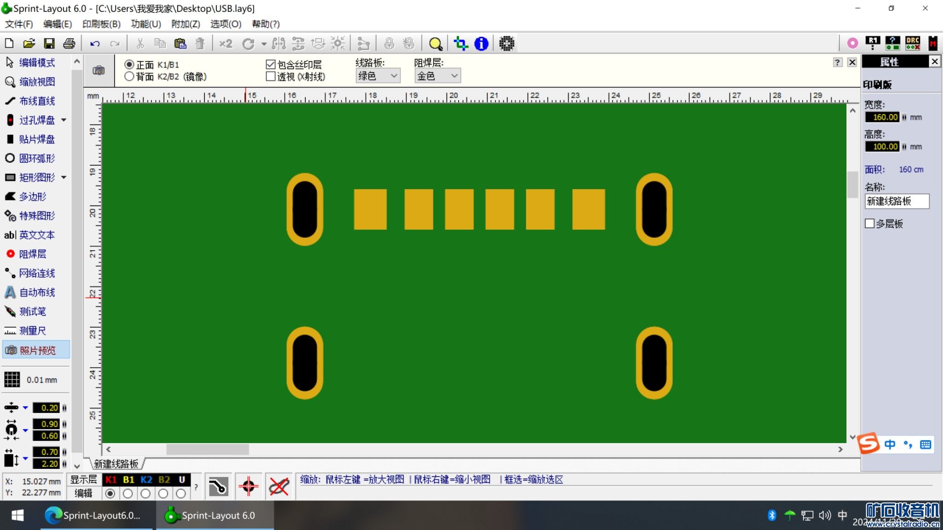
Task: Open the DRC check panel icon
Action: pyautogui.click(x=912, y=43)
